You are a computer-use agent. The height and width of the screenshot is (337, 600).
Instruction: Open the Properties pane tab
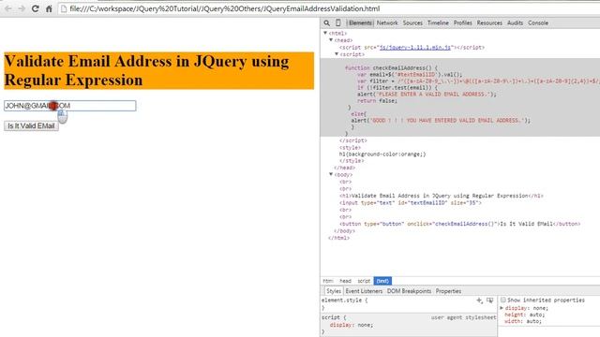pyautogui.click(x=448, y=291)
